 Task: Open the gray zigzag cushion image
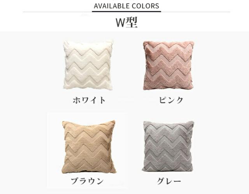(x=168, y=146)
